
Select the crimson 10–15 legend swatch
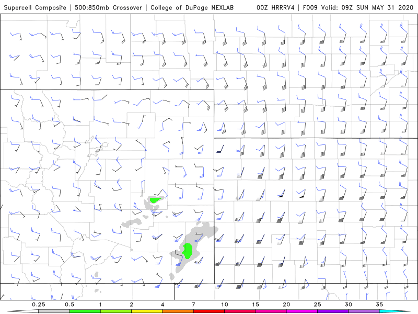coord(240,311)
